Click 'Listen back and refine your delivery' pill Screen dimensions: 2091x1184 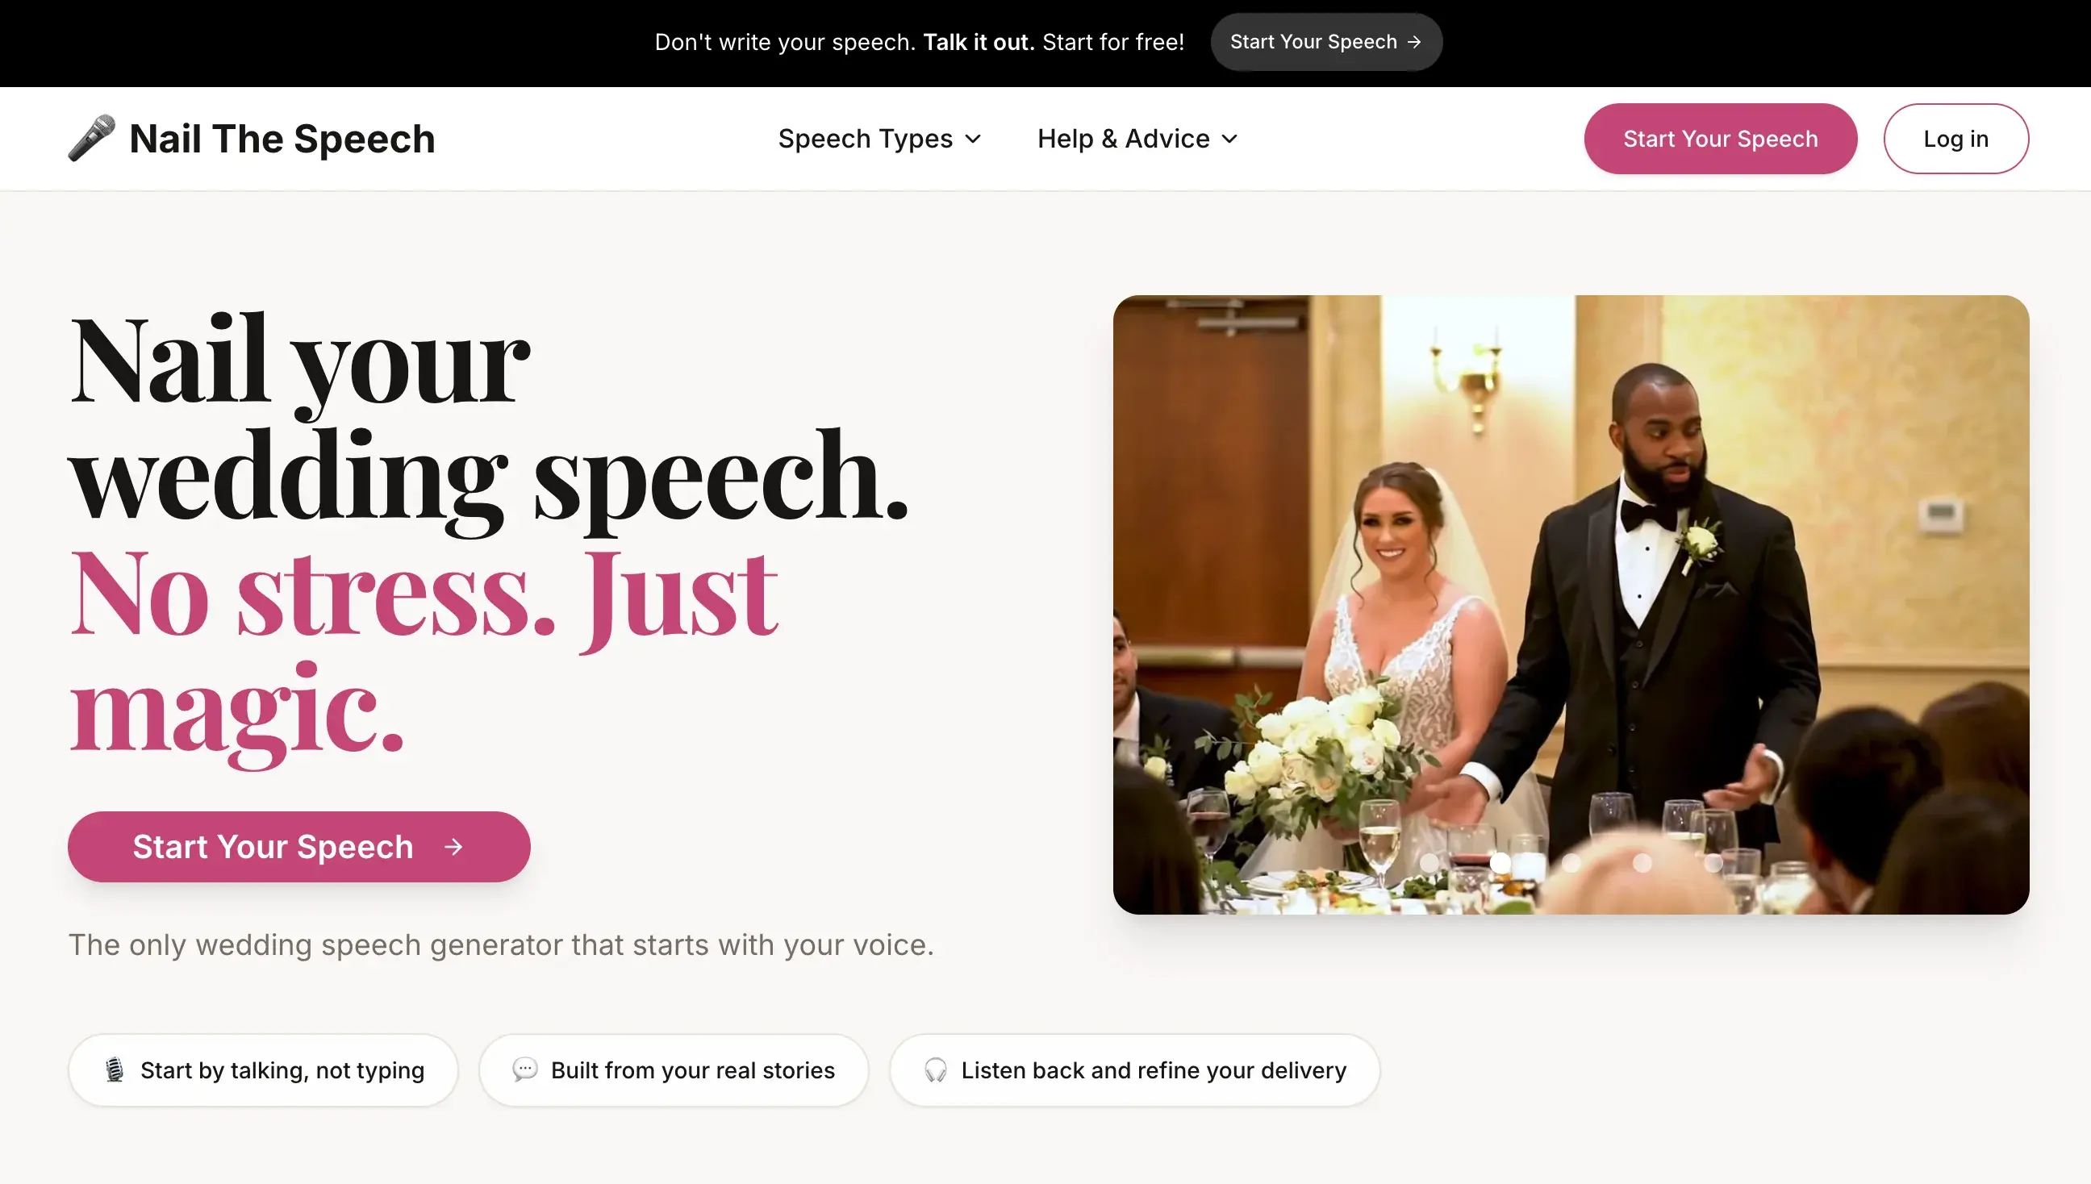point(1134,1070)
